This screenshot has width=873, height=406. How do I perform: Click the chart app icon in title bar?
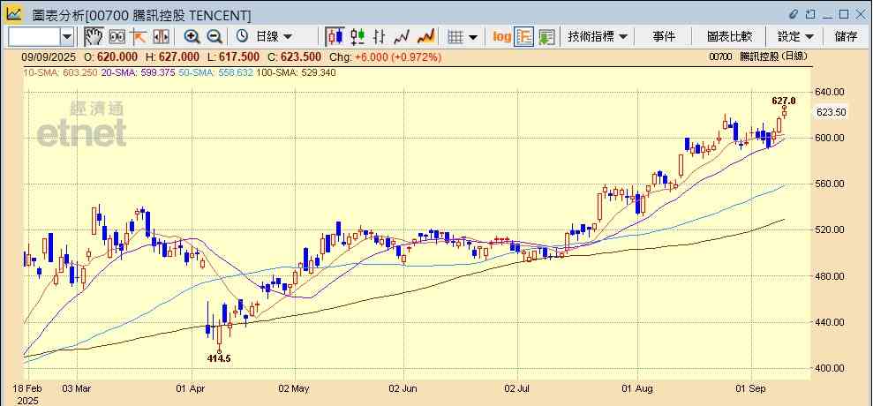pyautogui.click(x=14, y=14)
